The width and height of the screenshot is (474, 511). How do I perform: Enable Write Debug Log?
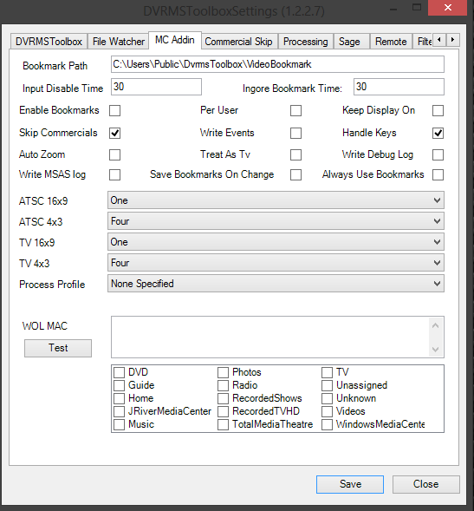tap(438, 154)
